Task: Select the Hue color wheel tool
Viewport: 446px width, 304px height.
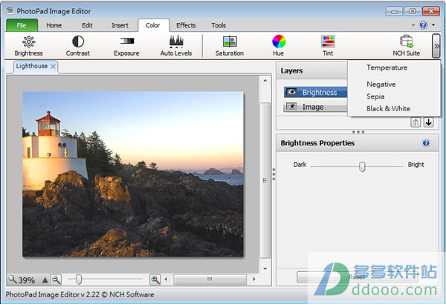Action: (x=279, y=46)
